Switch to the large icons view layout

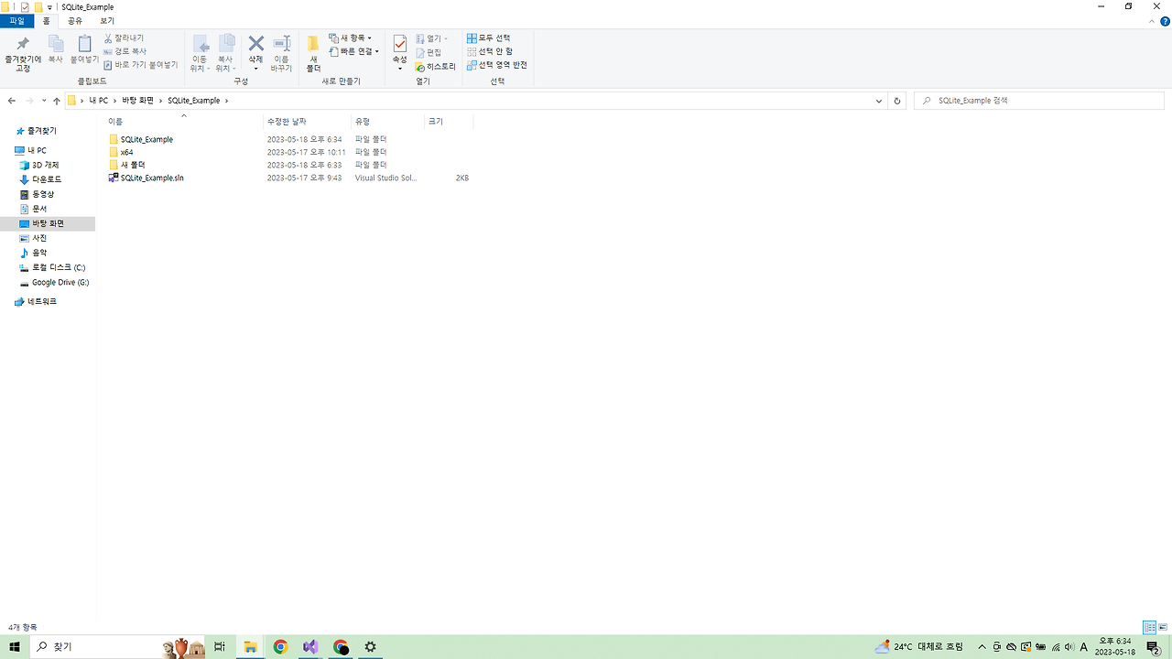(x=1163, y=627)
